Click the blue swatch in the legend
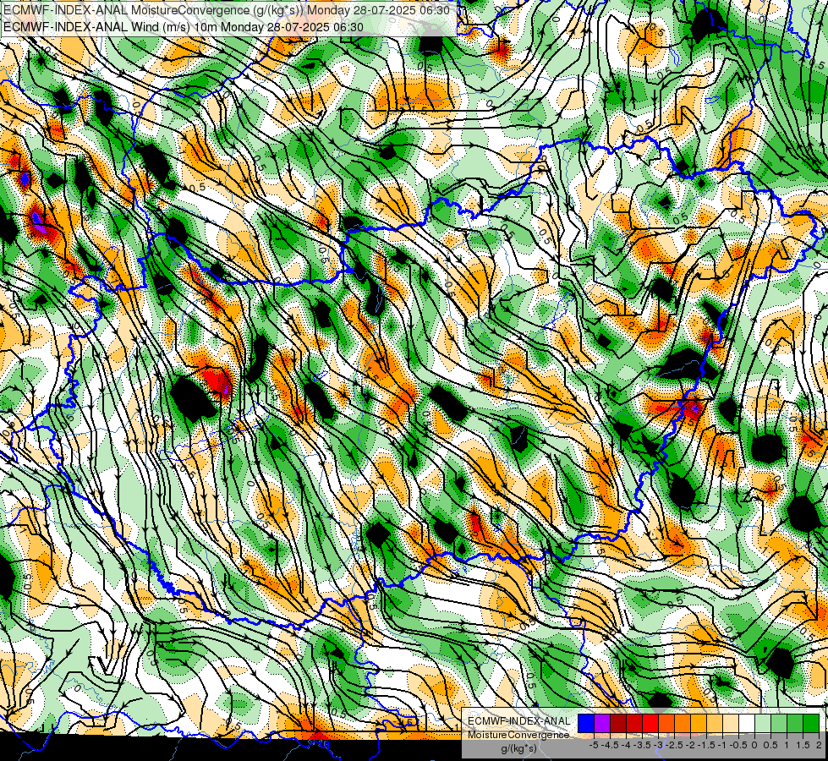 [586, 724]
